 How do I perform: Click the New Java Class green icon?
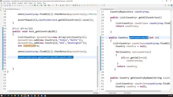click(63, 5)
